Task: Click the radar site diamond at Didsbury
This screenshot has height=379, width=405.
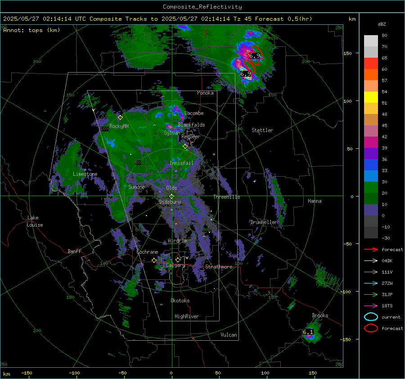Action: (x=171, y=196)
